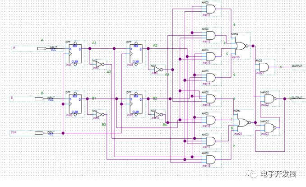Click the green net label A4

[x=167, y=75]
